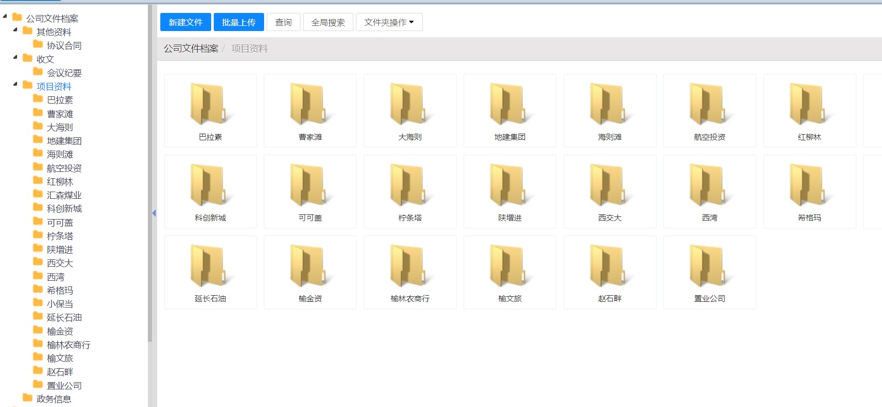Select 政务信息 in the sidebar tree
Image resolution: width=882 pixels, height=407 pixels.
pyautogui.click(x=54, y=399)
